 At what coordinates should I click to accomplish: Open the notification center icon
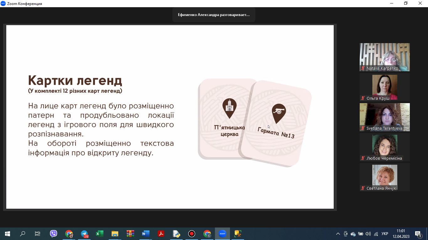point(418,234)
